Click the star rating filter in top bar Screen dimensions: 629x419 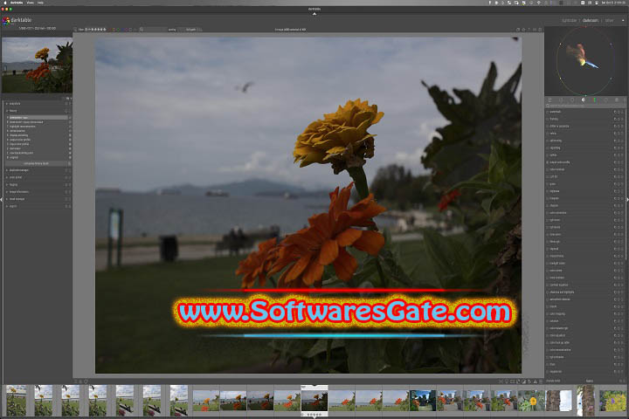[x=96, y=30]
